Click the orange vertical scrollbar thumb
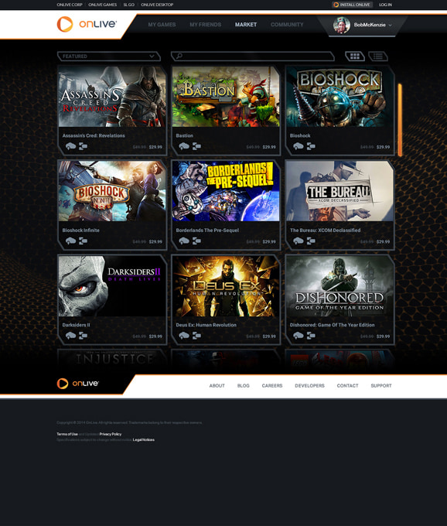 [400, 120]
